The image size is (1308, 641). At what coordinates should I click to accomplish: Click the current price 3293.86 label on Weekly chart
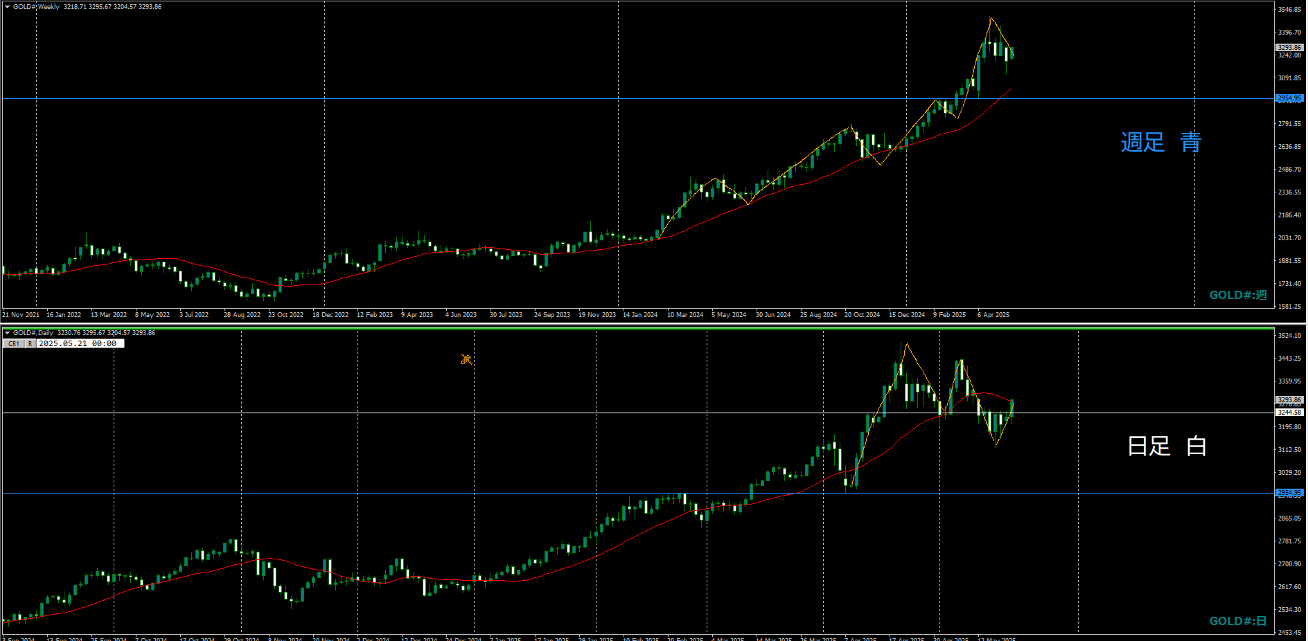(x=1289, y=48)
